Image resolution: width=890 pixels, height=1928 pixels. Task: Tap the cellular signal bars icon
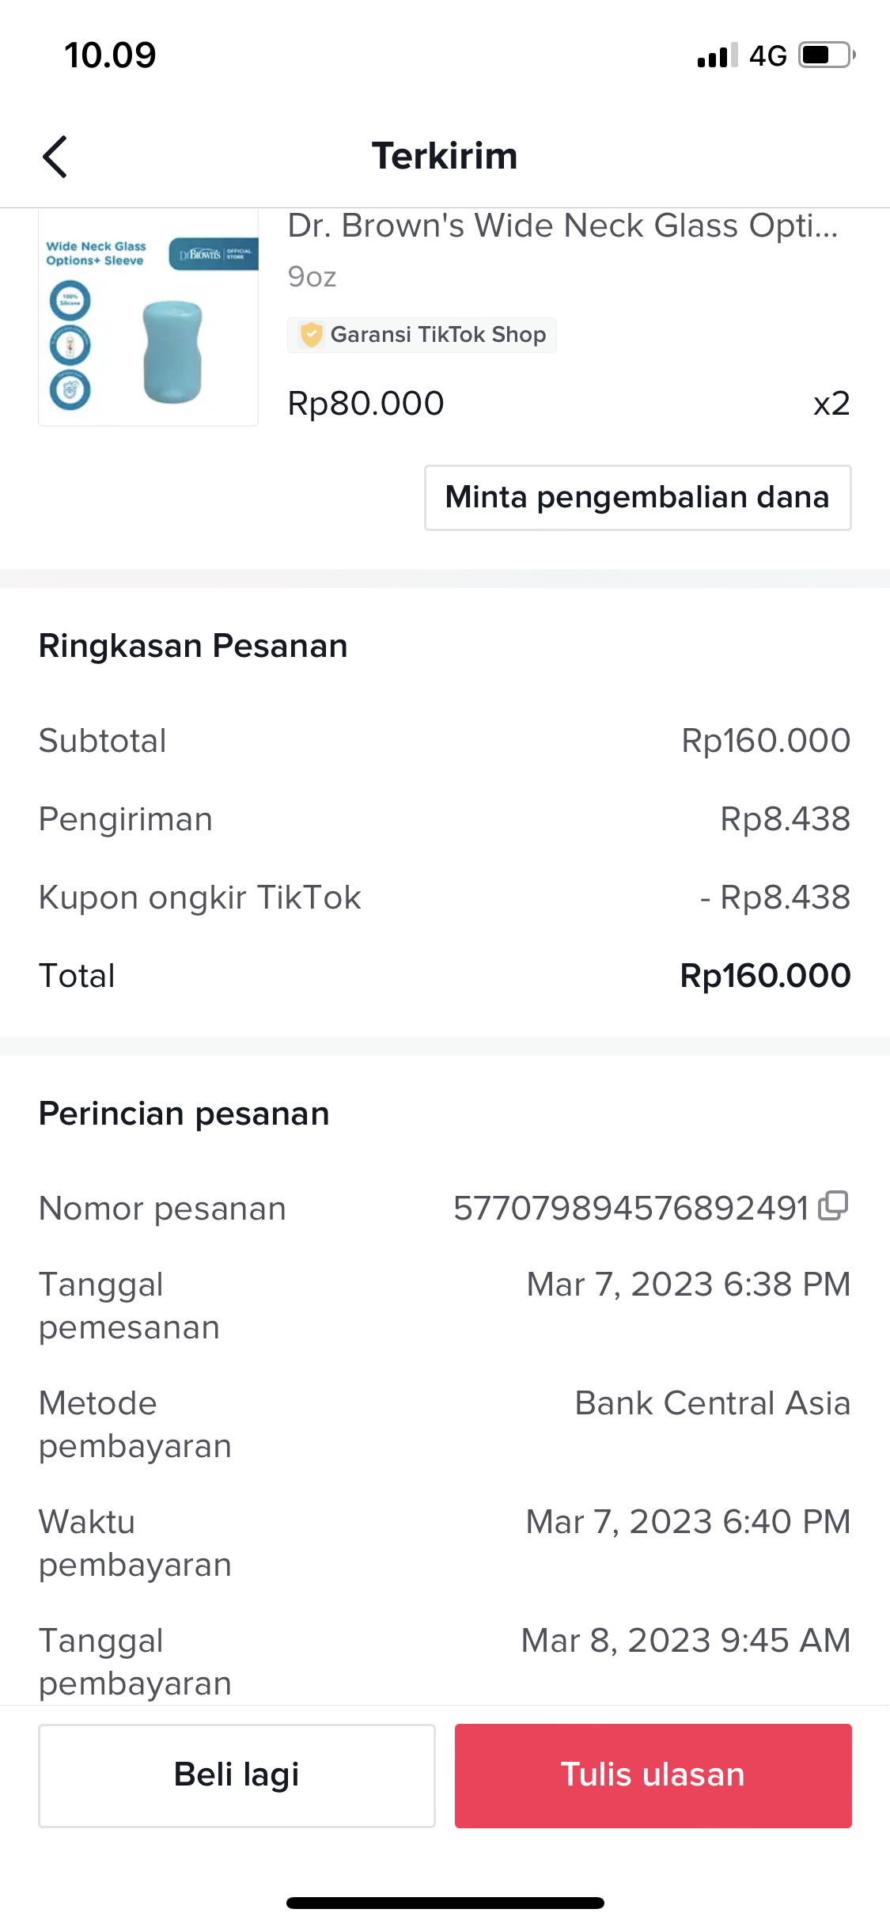pyautogui.click(x=717, y=56)
